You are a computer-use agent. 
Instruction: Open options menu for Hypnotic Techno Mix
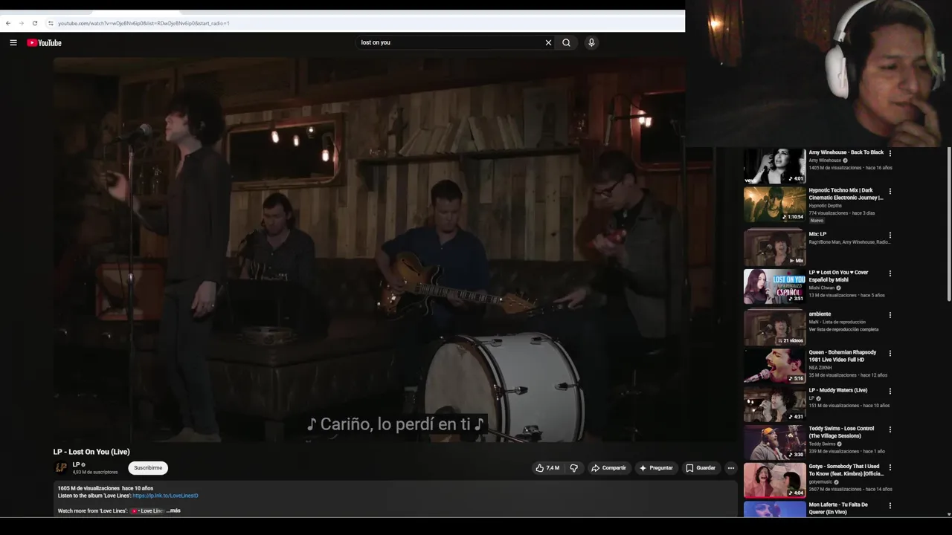(890, 191)
